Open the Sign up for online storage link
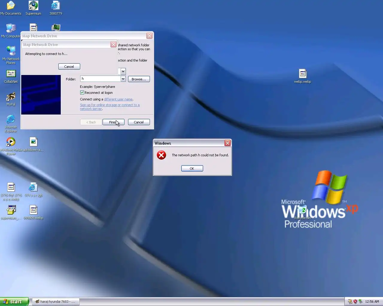383x306 pixels. [110, 107]
